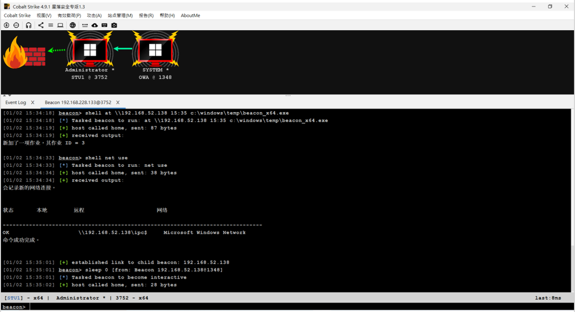Click the "STU1 @ 3752" label
The height and width of the screenshot is (312, 575).
[x=89, y=78]
